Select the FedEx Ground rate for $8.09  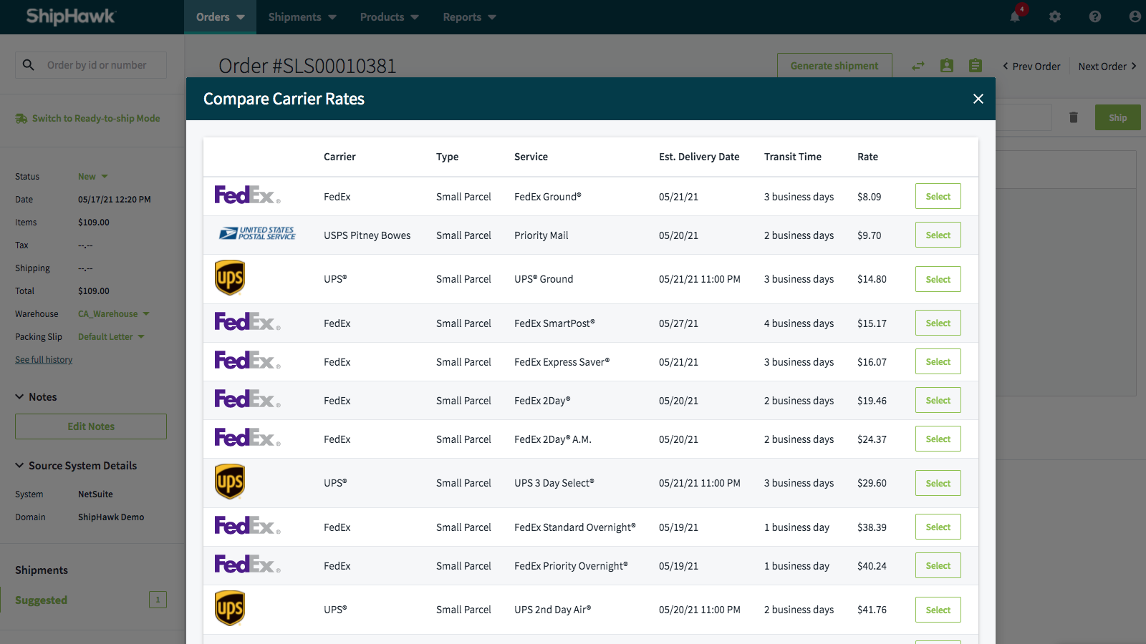[938, 197]
